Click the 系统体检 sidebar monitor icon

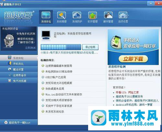(x=10, y=57)
